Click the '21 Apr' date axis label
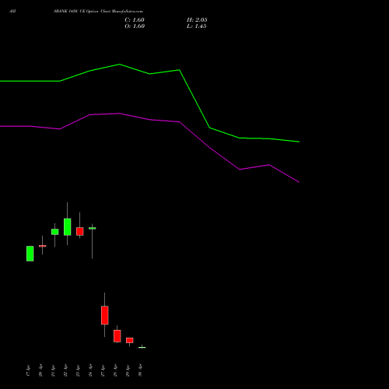Viewport: 389px width, 389px height. (53, 371)
